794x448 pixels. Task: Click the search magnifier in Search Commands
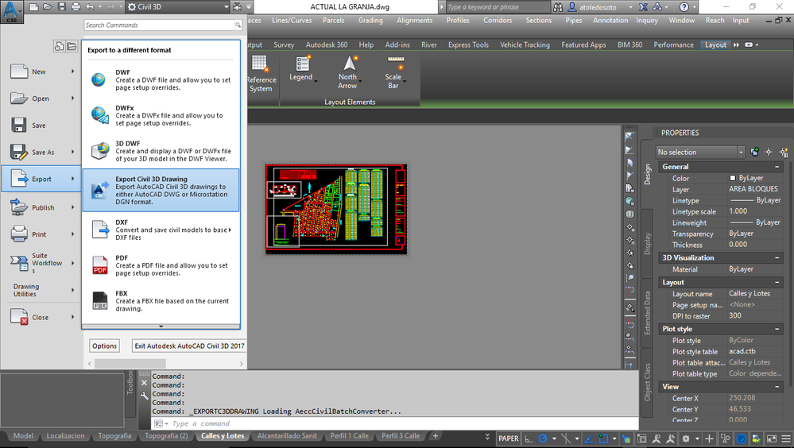pos(238,25)
